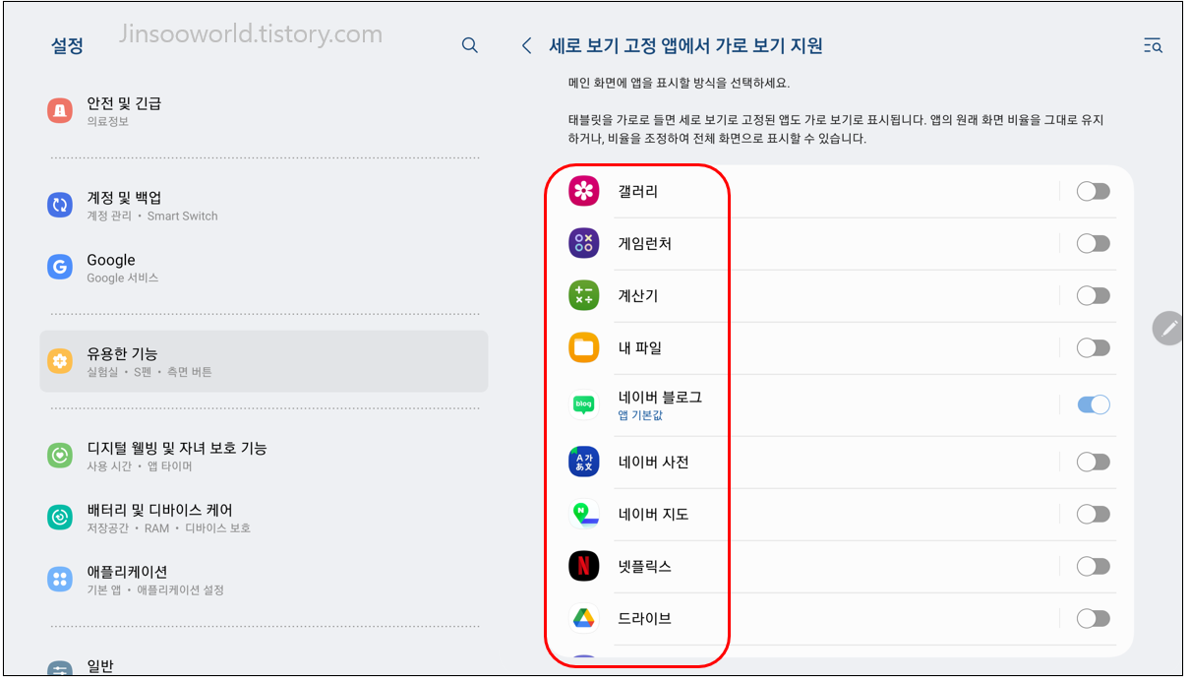Turn on the 넷플릭스 switch
1188x681 pixels.
1093,566
